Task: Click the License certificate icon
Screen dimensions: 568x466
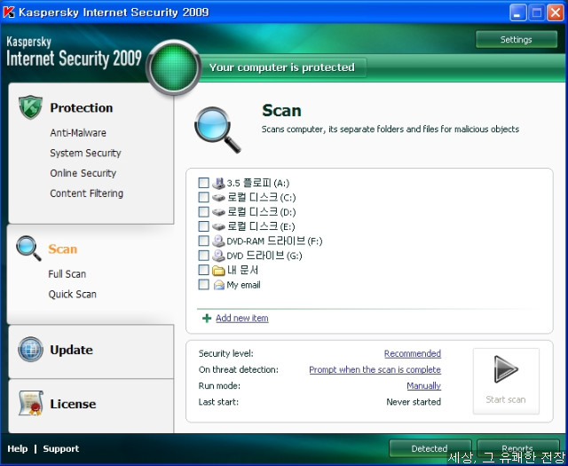Action: 31,403
